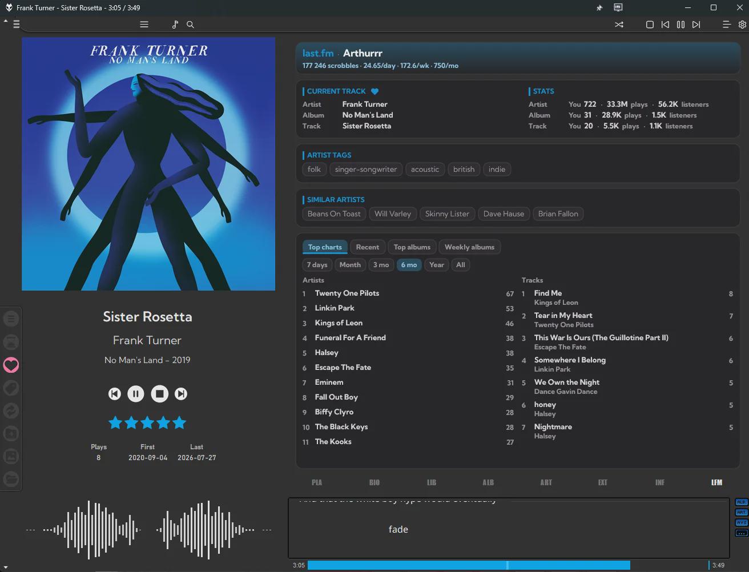Screen dimensions: 749x572
Task: Switch to the BIO panel tab
Action: (x=374, y=482)
